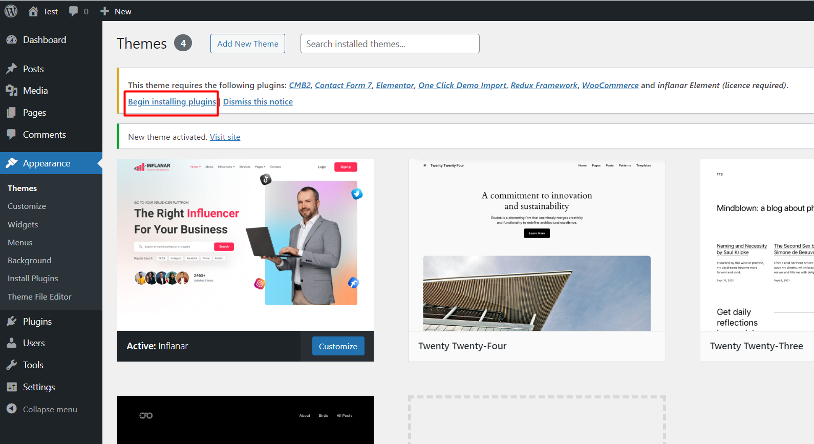Open WooCommerce plugin link
This screenshot has width=814, height=444.
pos(610,86)
